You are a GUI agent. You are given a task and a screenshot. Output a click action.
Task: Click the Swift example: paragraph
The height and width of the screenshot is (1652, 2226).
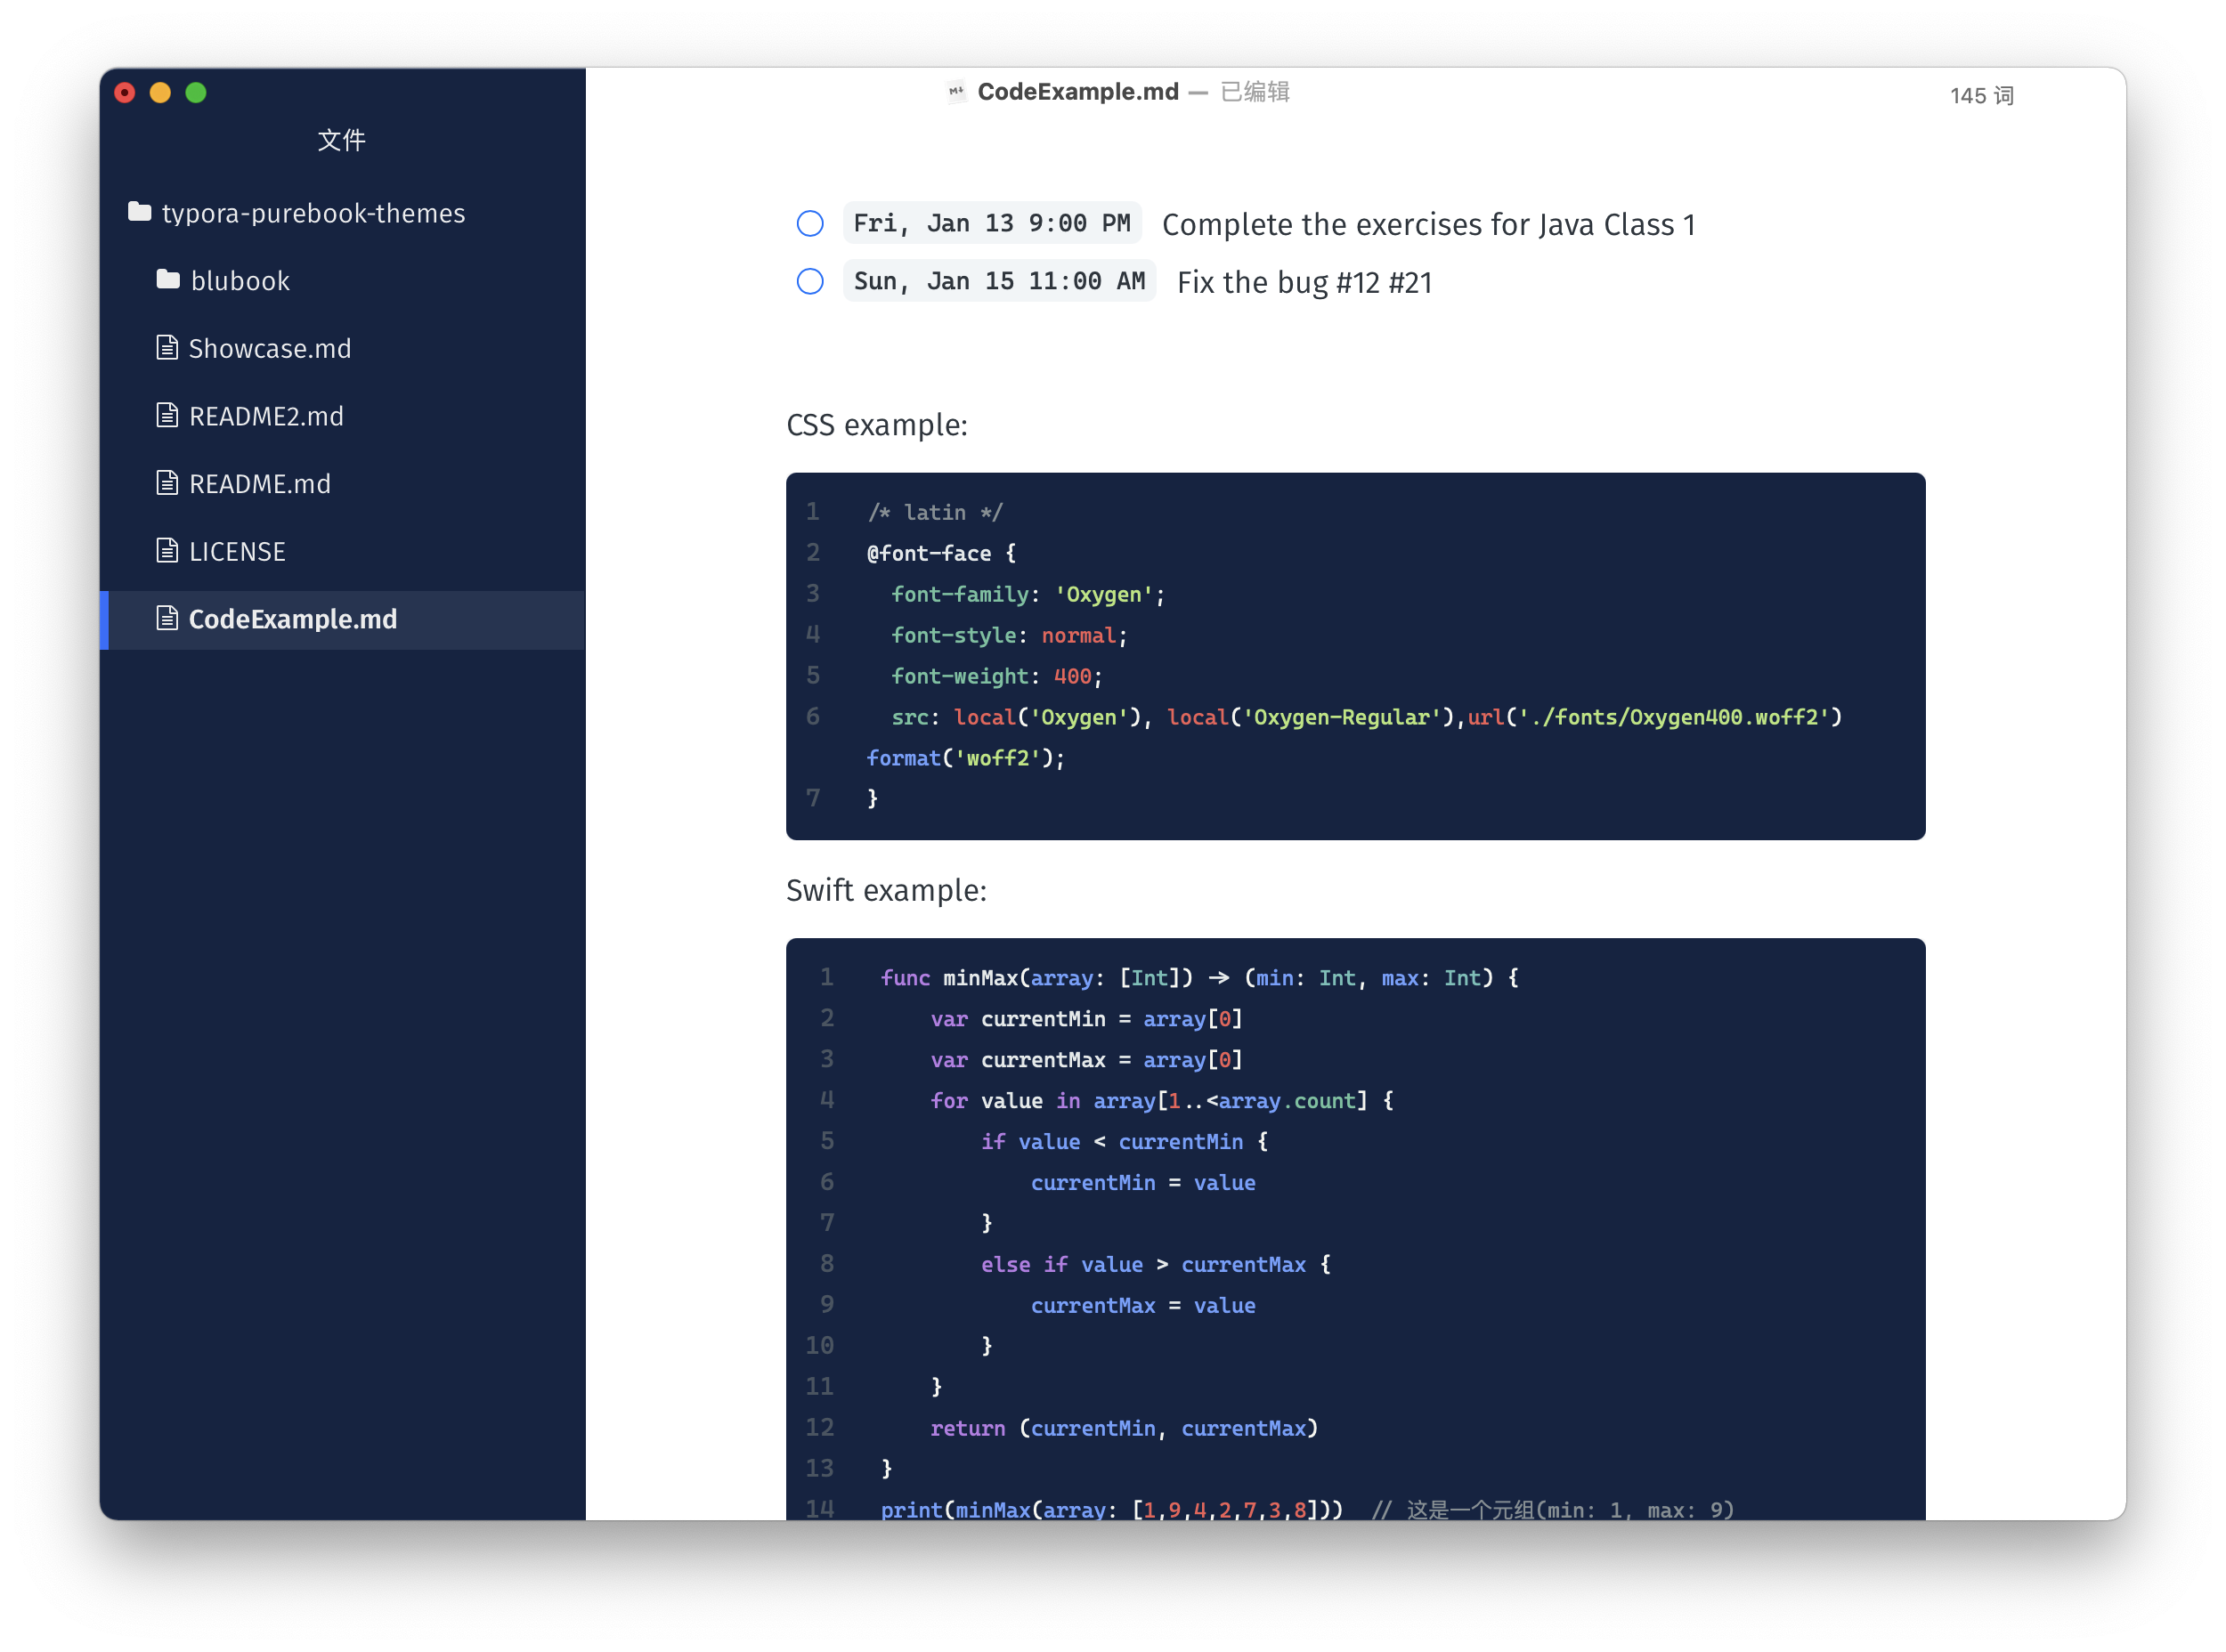887,890
